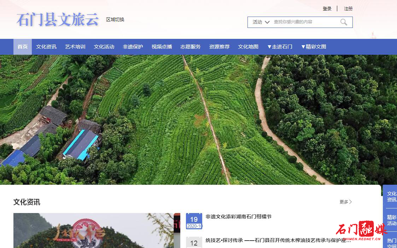397x248 pixels.
Task: Go to 文化资讯 in navigation bar
Action: pos(46,47)
